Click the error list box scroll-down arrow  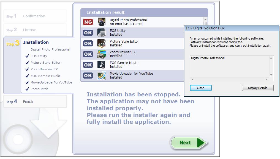point(271,75)
